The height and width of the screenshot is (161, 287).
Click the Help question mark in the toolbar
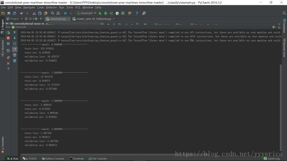click(x=137, y=13)
